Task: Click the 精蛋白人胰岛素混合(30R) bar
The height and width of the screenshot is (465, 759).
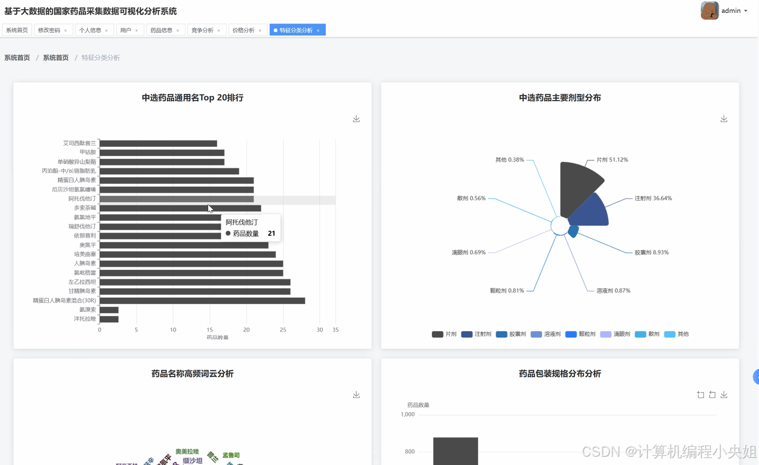Action: [202, 300]
